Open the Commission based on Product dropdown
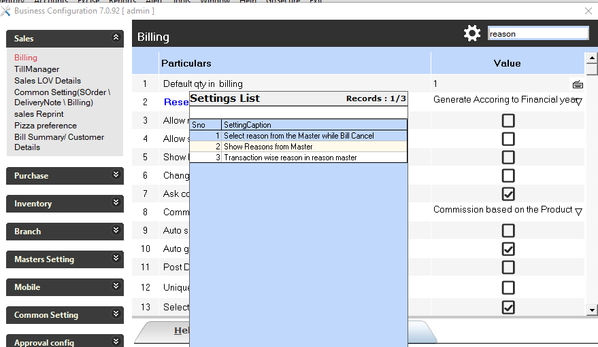Screen dimensions: 598x347 578,211
